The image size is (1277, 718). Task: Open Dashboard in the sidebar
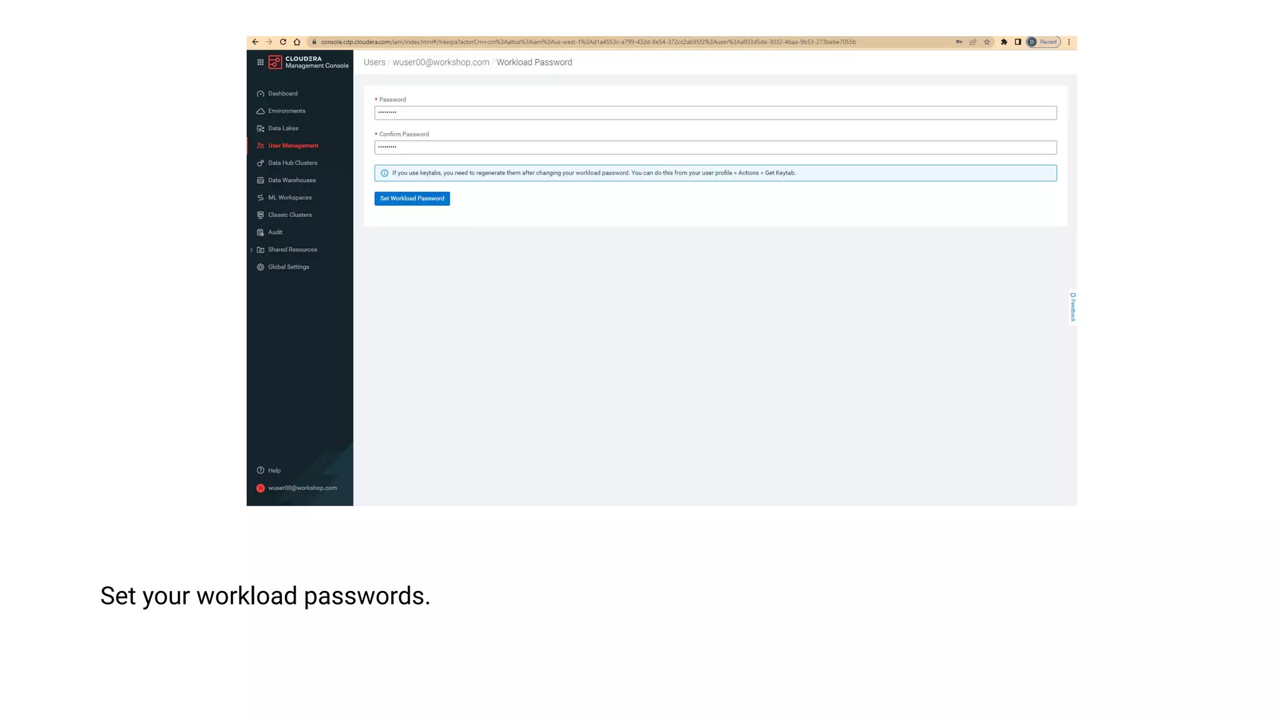click(x=282, y=93)
